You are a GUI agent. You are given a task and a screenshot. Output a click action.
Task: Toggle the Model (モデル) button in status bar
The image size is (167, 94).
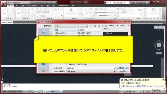[x=121, y=92]
